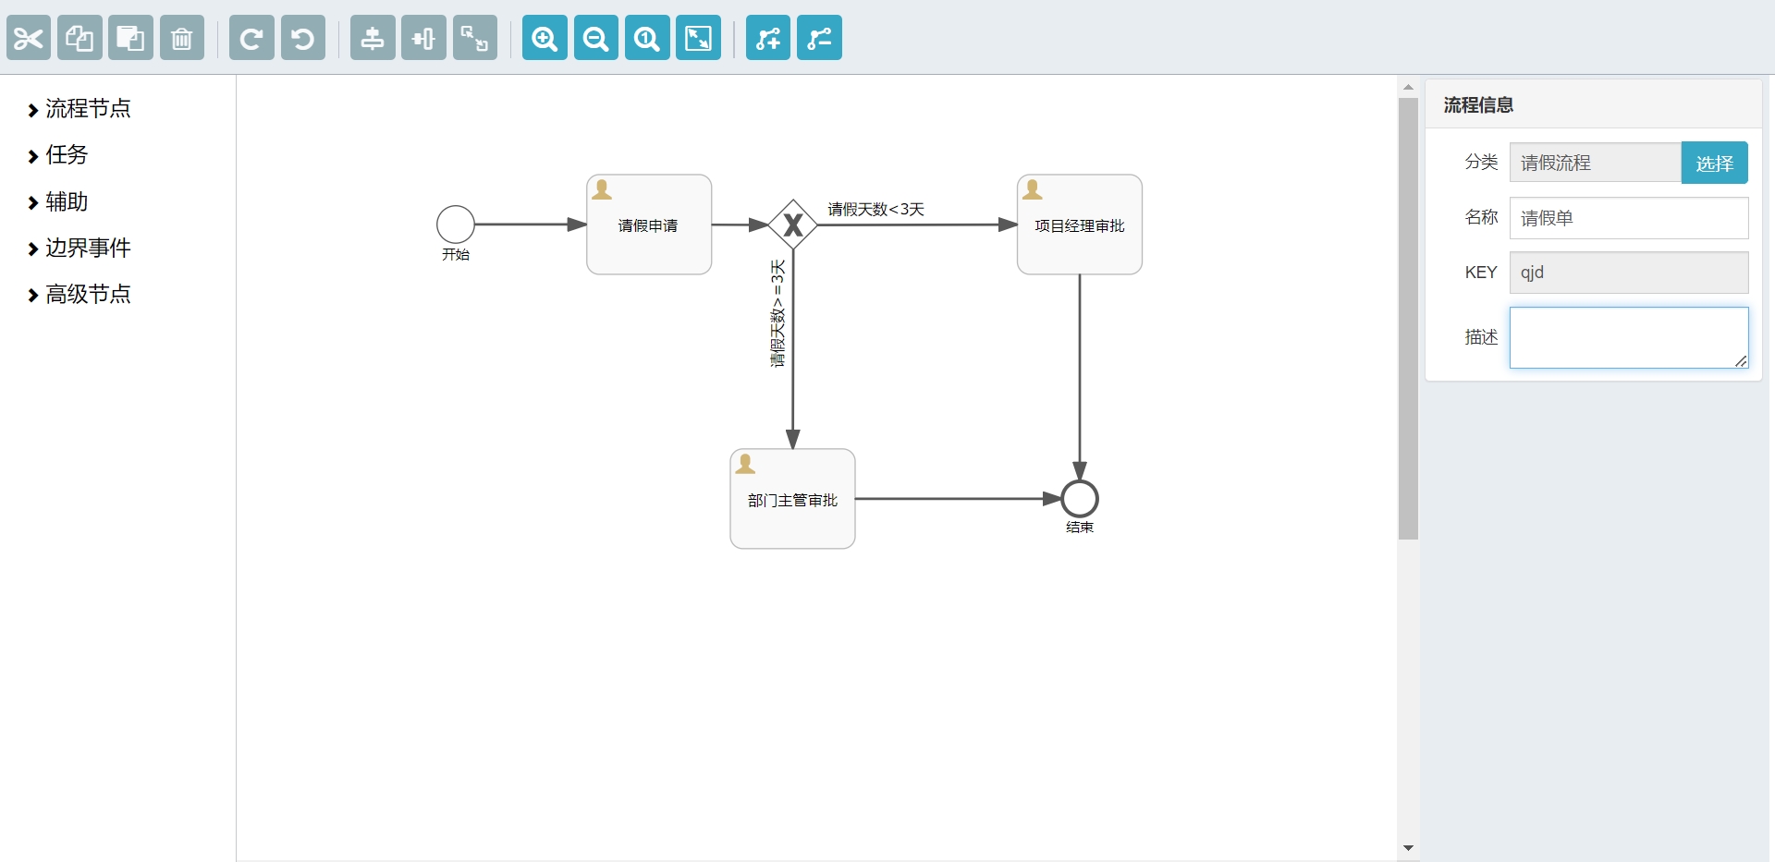
Task: Click the zoom in magnifier icon
Action: tap(545, 38)
